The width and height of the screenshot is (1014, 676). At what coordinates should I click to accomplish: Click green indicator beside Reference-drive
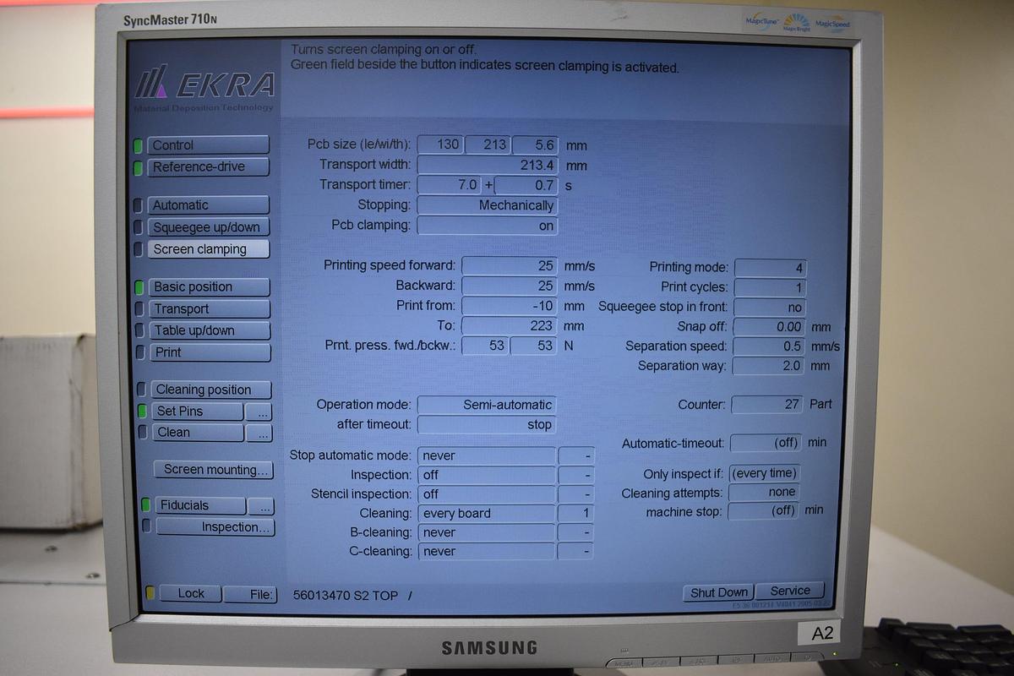click(138, 167)
